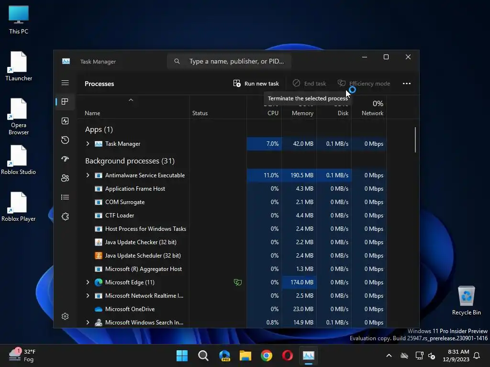
Task: Select the Roblox Studio desktop shortcut
Action: [19, 160]
